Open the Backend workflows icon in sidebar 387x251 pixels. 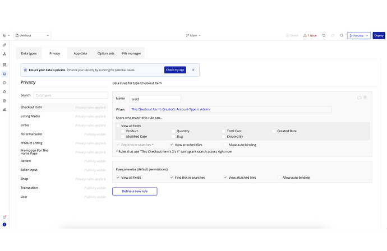coord(4,65)
